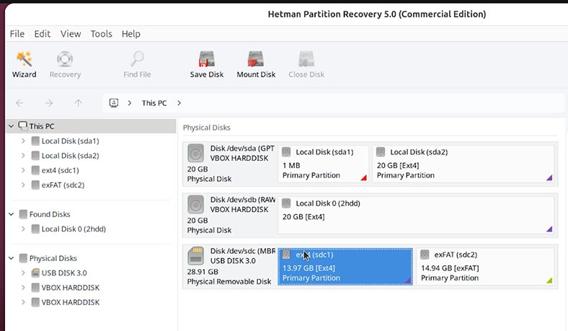
Task: Select Local Disk (sda2) 20 GB partition tile
Action: pos(463,164)
